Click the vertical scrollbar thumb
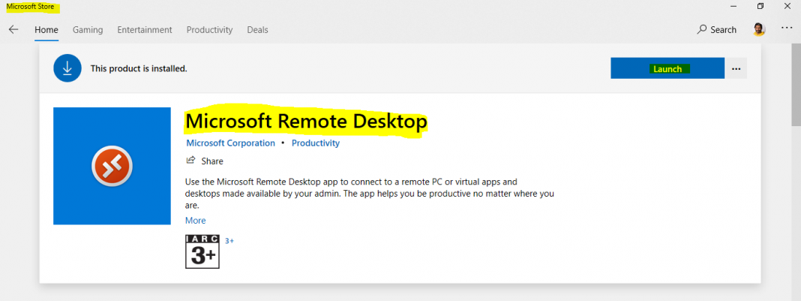 796,84
